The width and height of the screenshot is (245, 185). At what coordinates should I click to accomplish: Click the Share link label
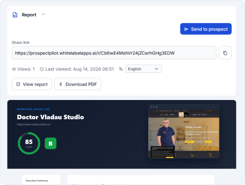point(20,43)
